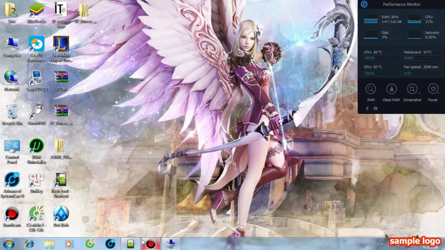
Task: Select the SP_Drivers folder on the desktop
Action: tap(86, 13)
